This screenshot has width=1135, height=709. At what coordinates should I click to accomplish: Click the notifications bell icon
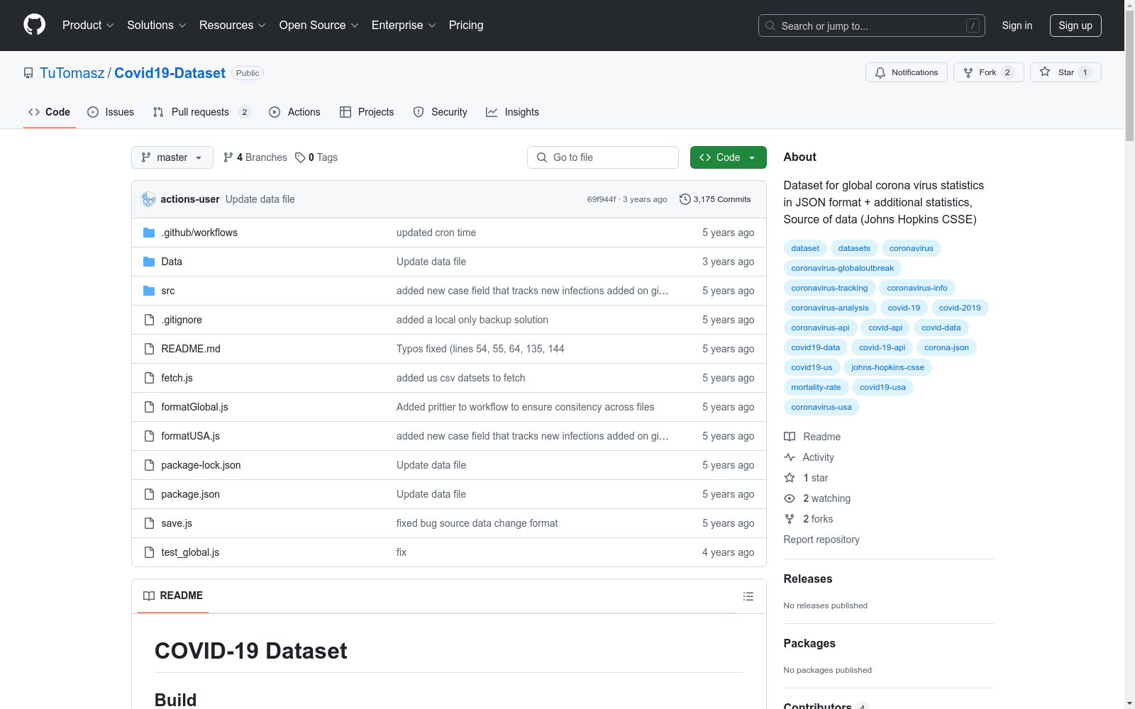pos(880,72)
